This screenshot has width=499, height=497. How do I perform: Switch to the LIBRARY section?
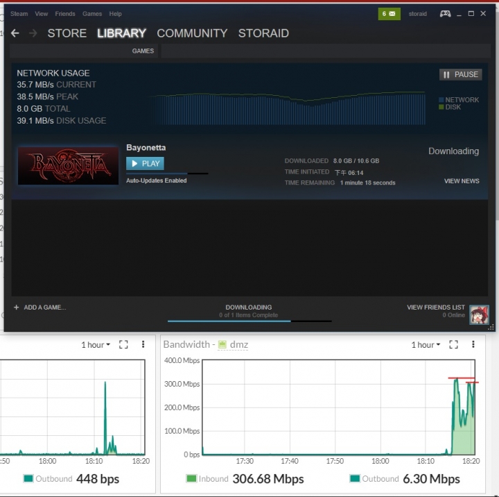coord(121,33)
